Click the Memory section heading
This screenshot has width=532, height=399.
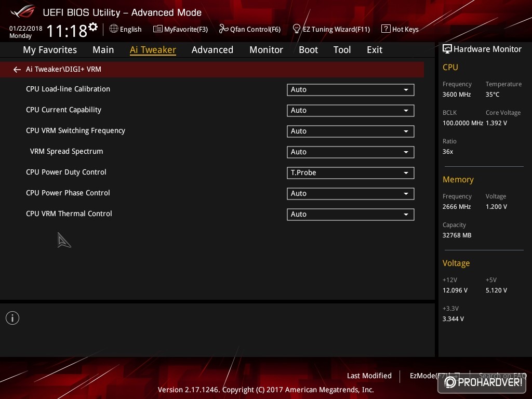pos(458,179)
